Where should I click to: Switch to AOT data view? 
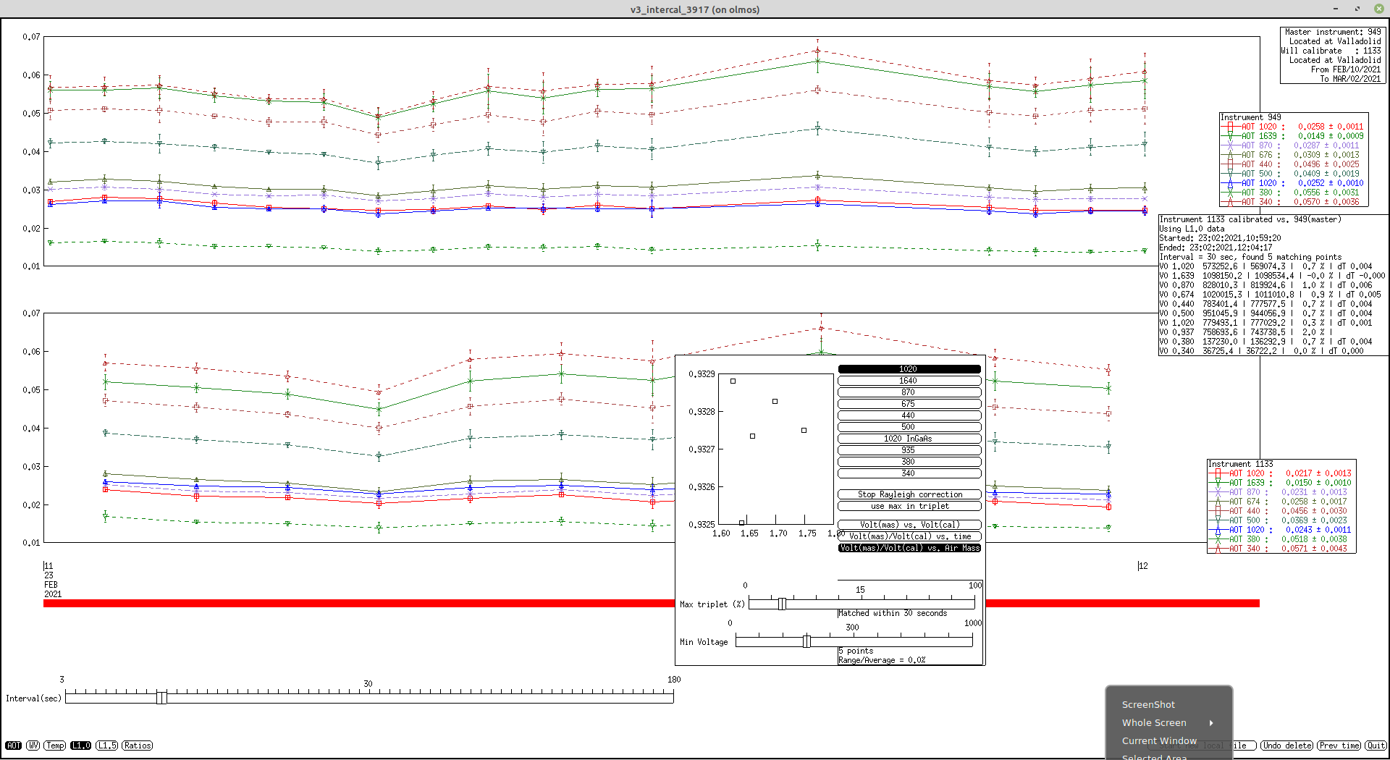click(14, 746)
